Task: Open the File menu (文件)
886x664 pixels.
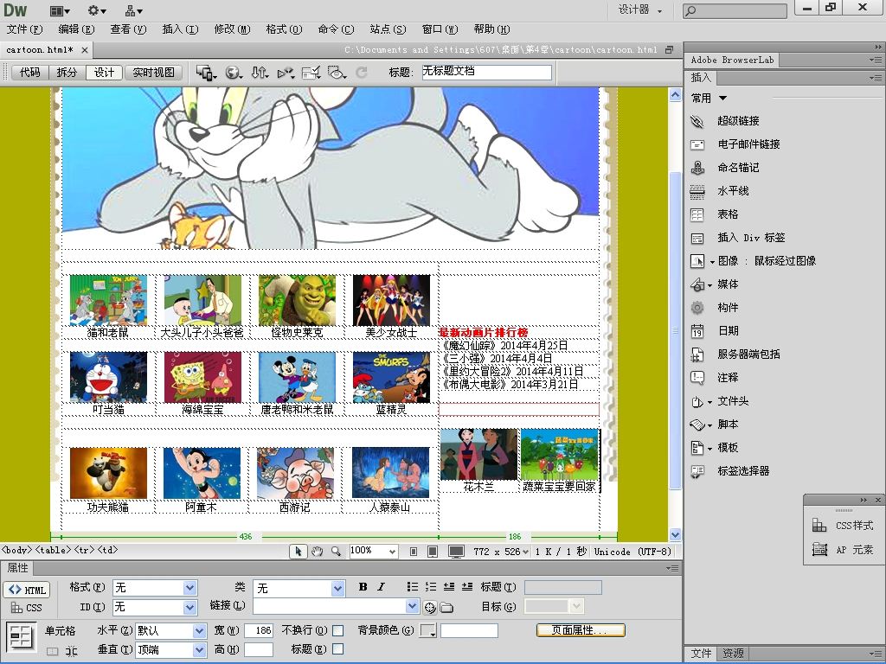Action: tap(24, 29)
